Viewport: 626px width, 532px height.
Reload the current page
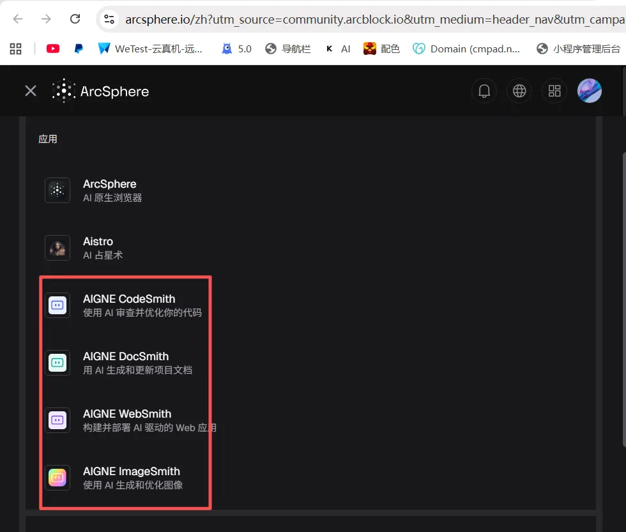click(75, 19)
